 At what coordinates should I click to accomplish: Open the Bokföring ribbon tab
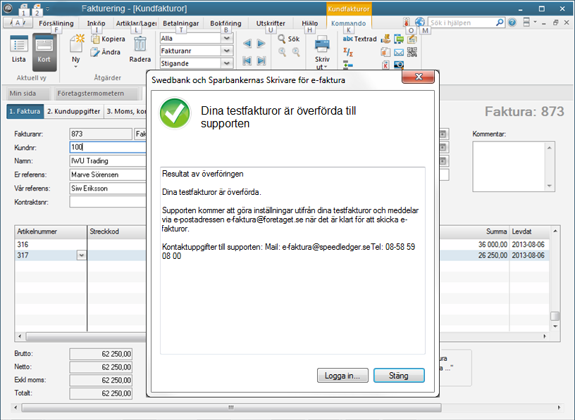click(225, 23)
